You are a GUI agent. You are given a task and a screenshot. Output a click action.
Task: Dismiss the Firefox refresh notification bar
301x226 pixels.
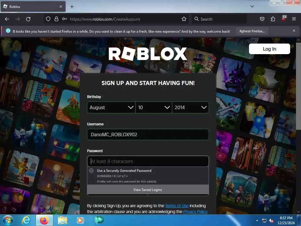294,31
